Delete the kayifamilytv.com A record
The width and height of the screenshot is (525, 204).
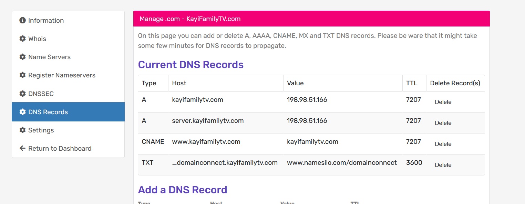click(x=443, y=102)
